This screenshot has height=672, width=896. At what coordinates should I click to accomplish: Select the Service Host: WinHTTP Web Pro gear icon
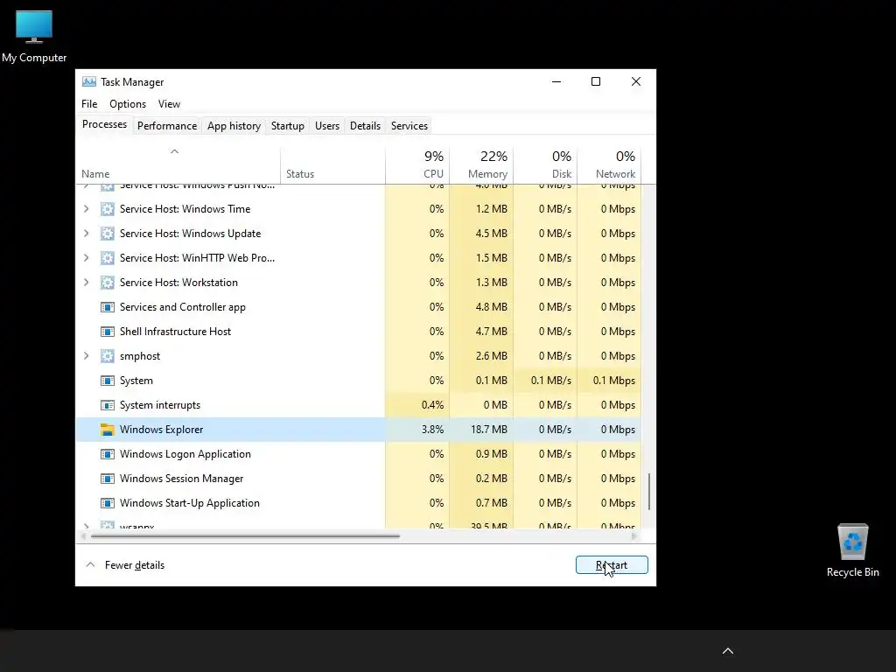coord(107,258)
